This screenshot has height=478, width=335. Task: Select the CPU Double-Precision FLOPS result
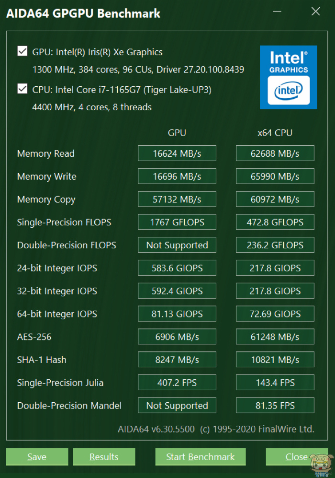(275, 245)
